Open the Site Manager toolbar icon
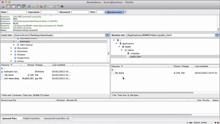This screenshot has height=124, width=220. [3, 7]
